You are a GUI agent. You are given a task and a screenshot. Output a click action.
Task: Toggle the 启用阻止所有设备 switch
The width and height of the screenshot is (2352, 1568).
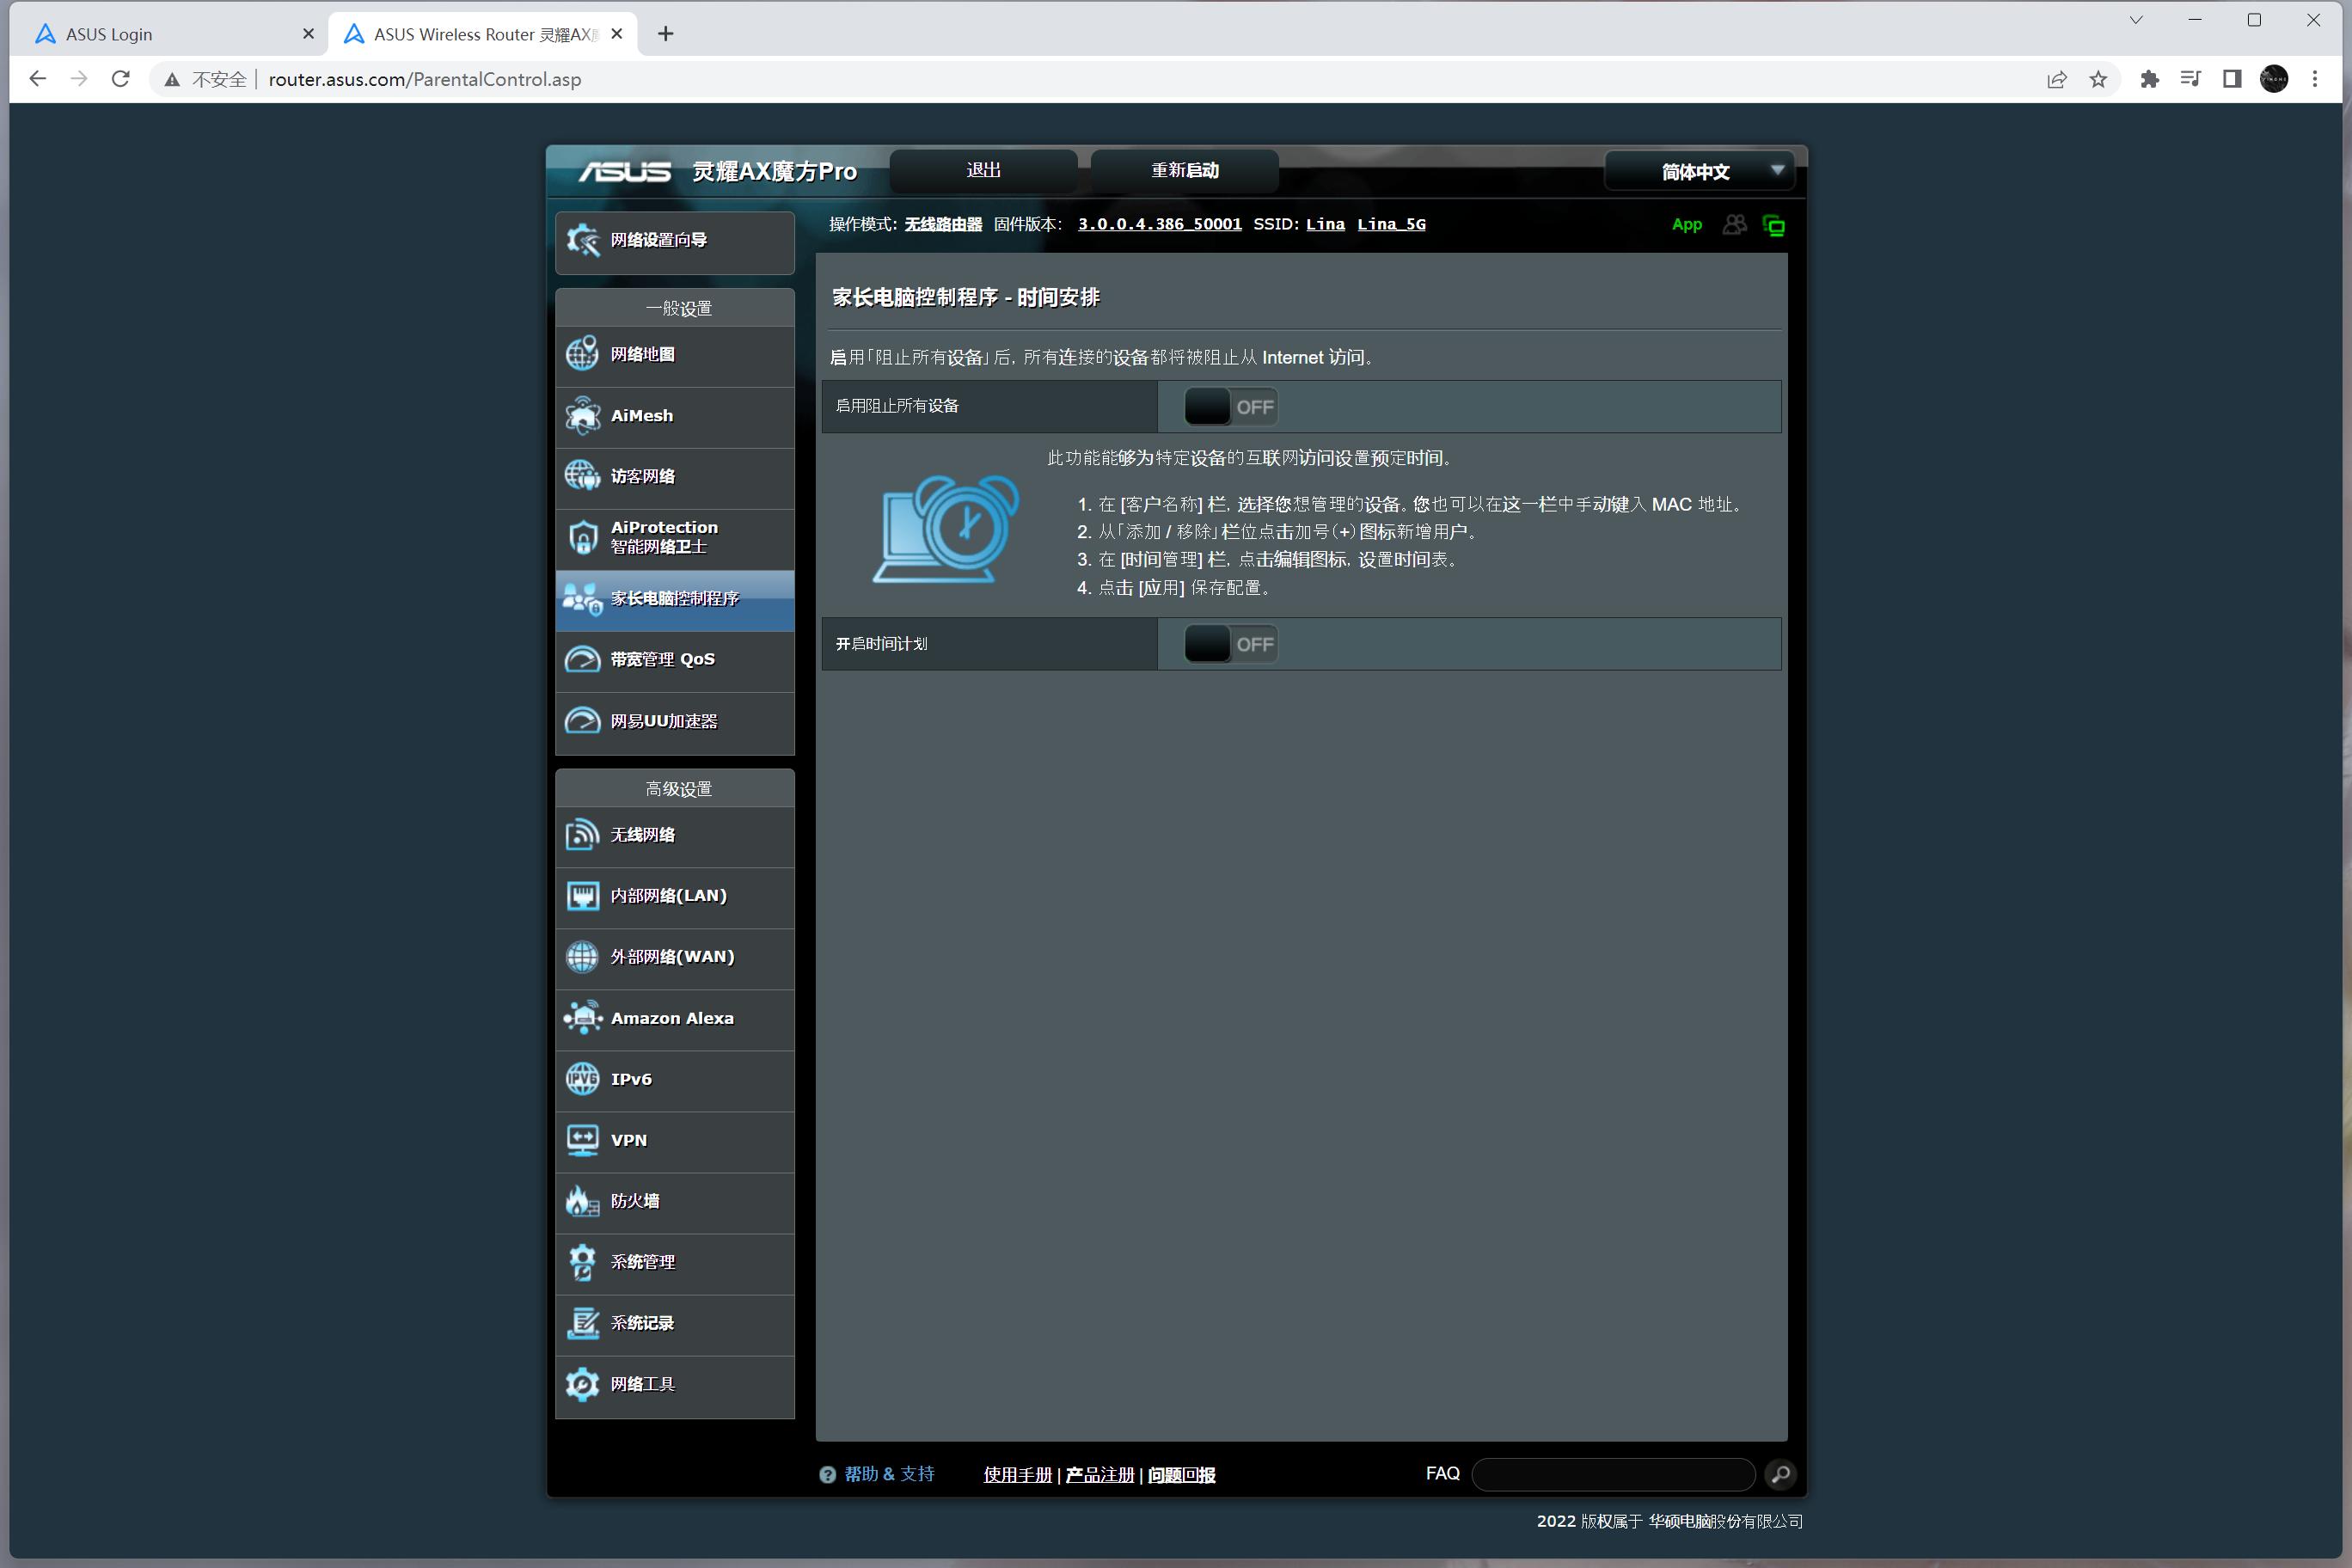pos(1231,407)
